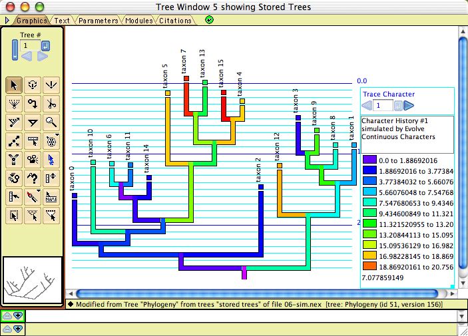This screenshot has width=468, height=336.
Task: Select the blue lightning arrow tool
Action: [x=51, y=159]
